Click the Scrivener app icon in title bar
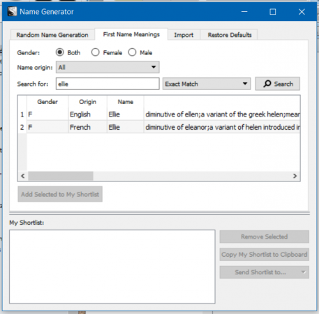The image size is (319, 314). click(12, 11)
